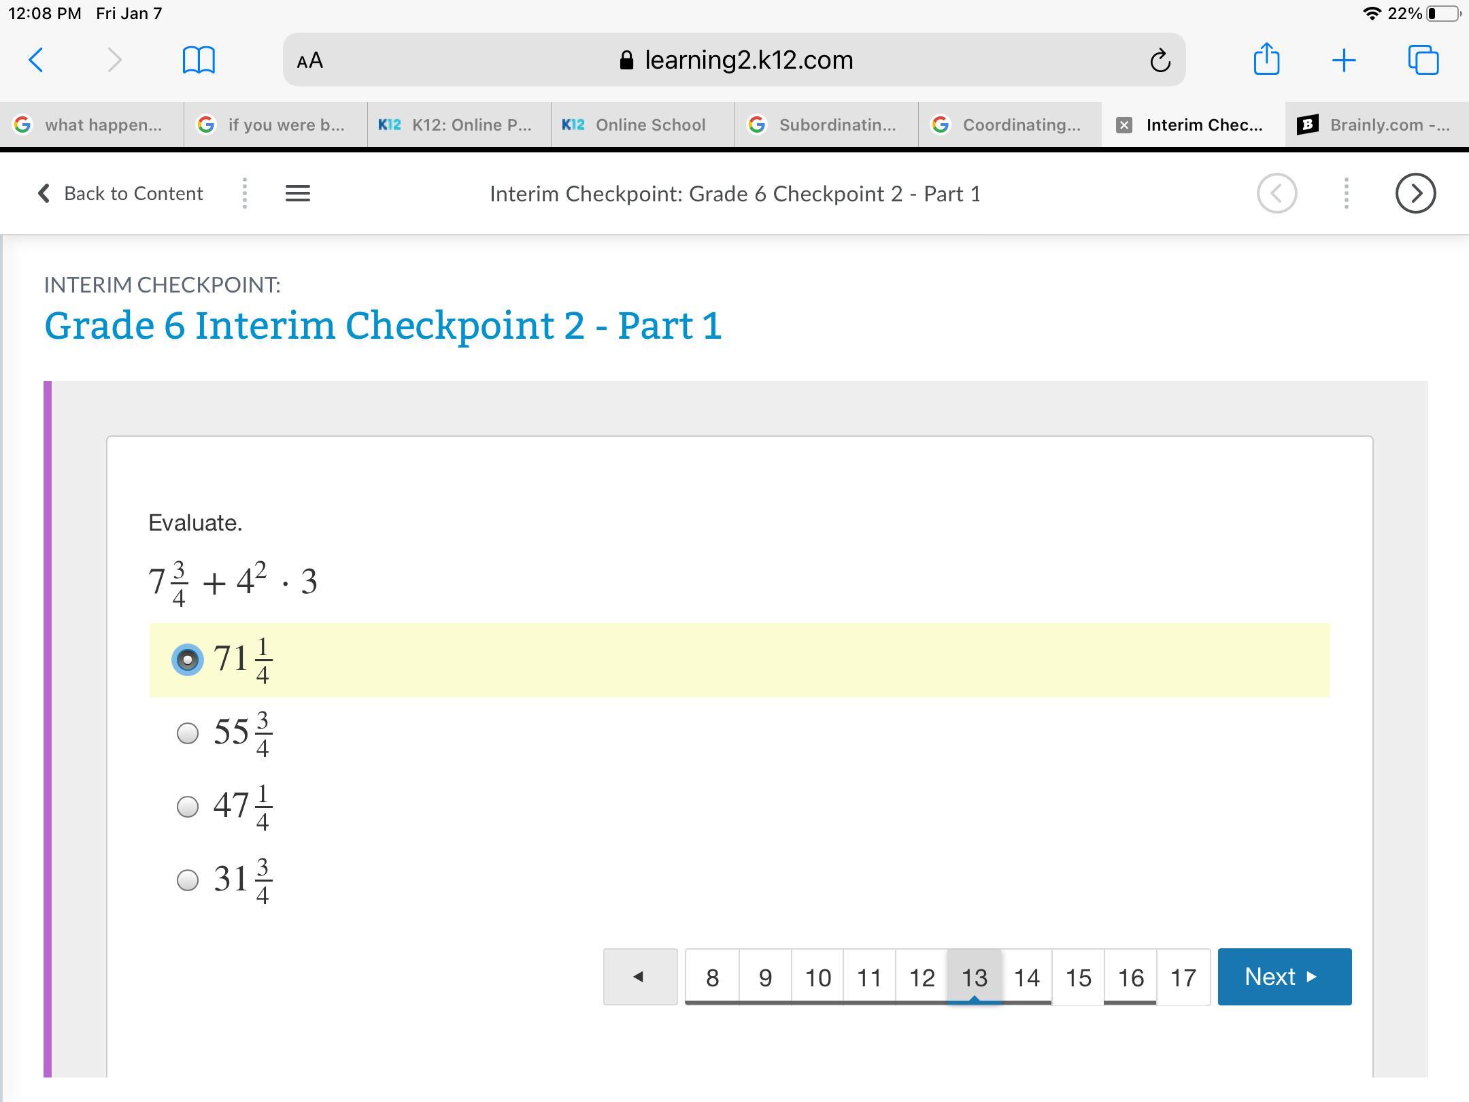
Task: Tap the share icon in toolbar
Action: pyautogui.click(x=1266, y=59)
